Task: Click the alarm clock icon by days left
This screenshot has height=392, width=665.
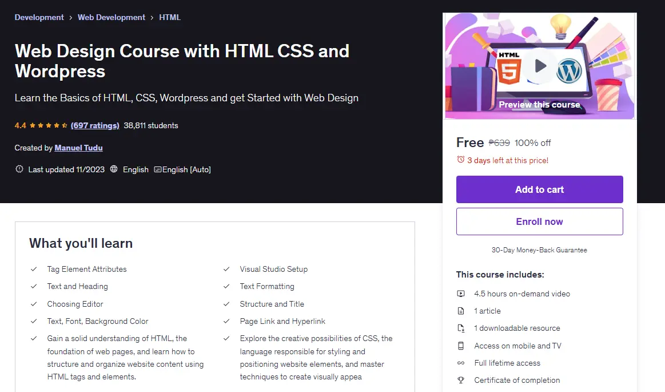Action: 460,160
